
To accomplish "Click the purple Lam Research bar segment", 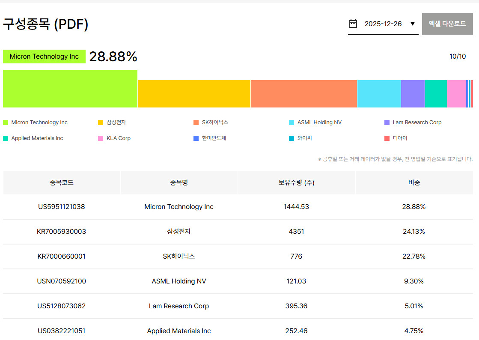I will (x=413, y=94).
